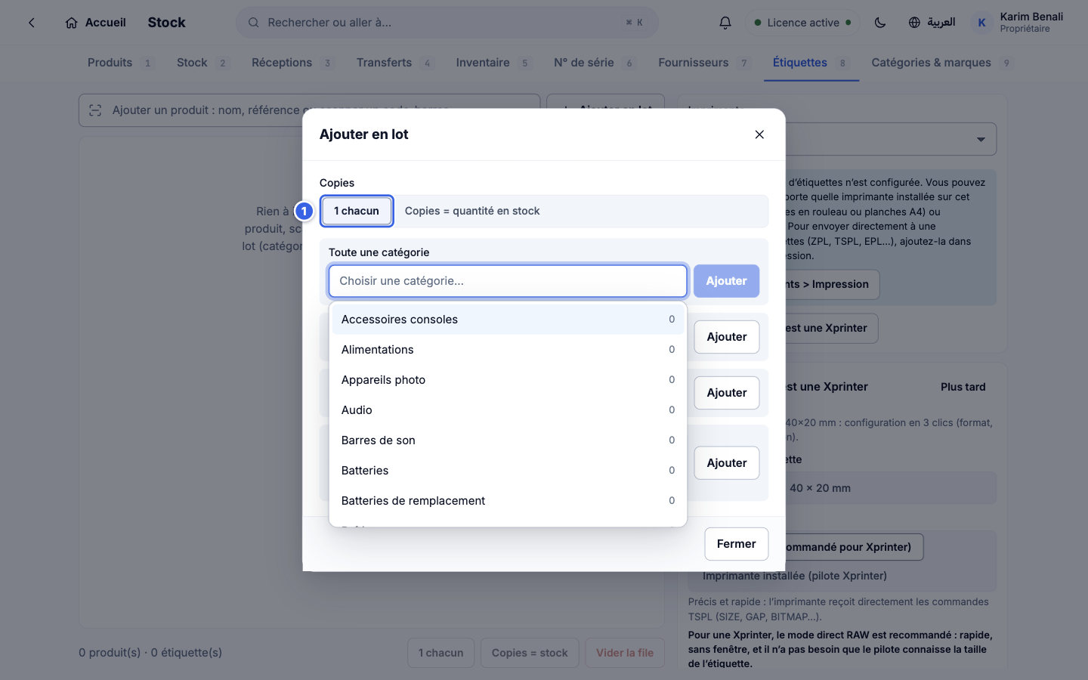The height and width of the screenshot is (680, 1088).
Task: Click the Fermer button
Action: (737, 544)
